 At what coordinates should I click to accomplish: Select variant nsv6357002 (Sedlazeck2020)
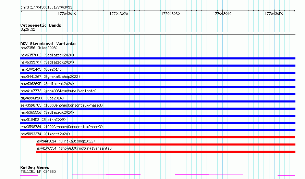[47, 55]
